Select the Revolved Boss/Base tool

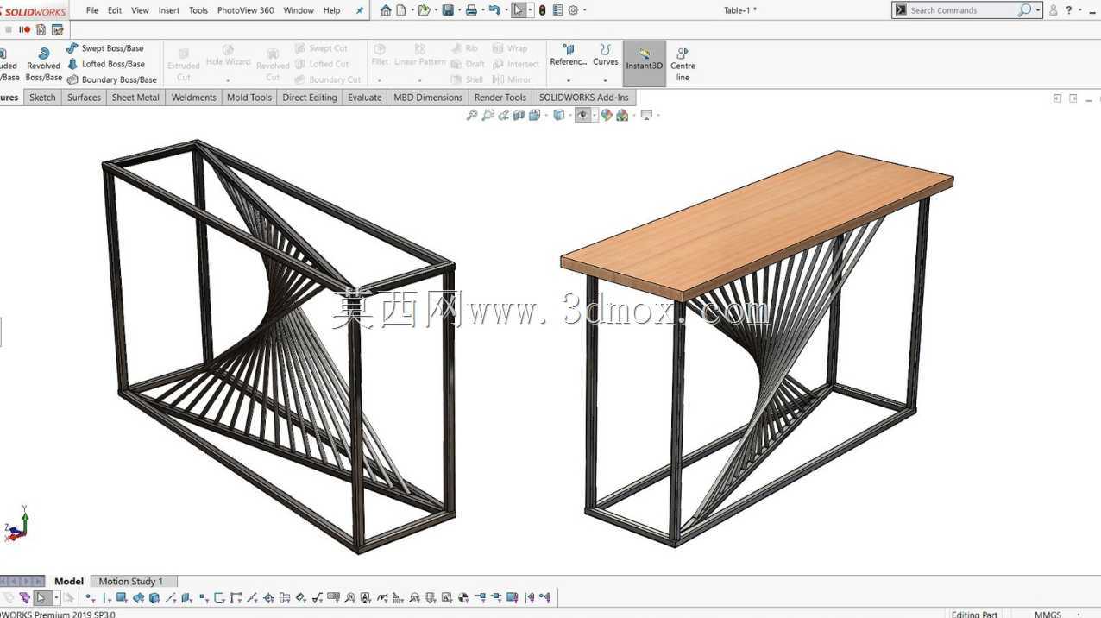(43, 64)
